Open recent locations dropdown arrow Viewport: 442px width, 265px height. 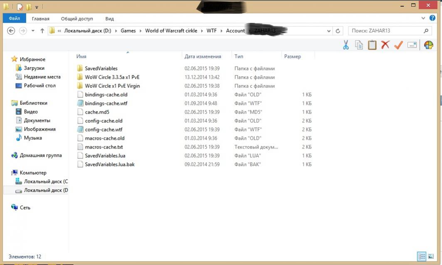[33, 31]
